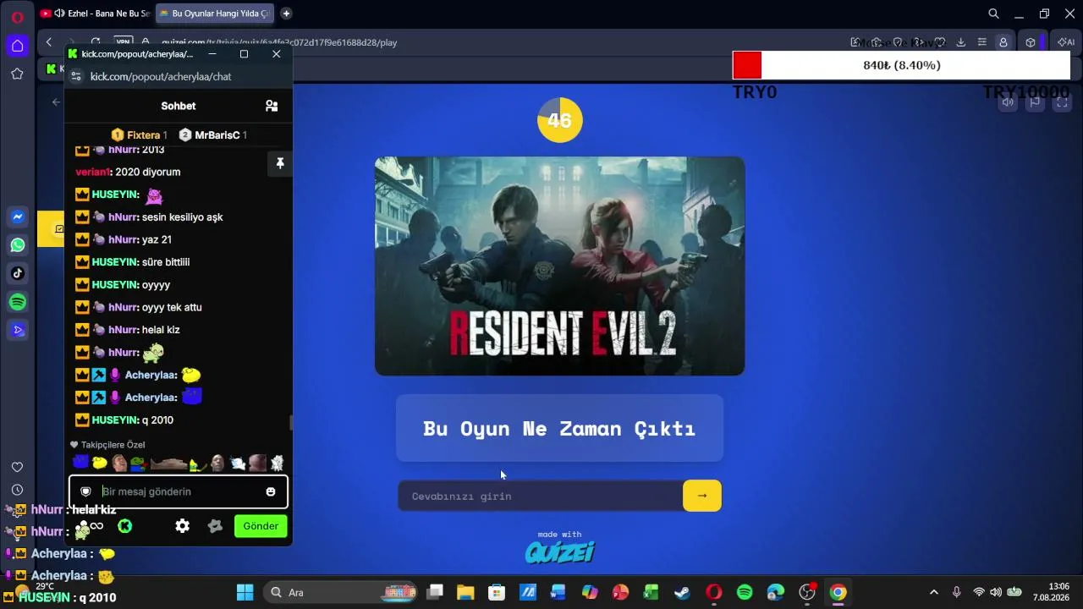The width and height of the screenshot is (1083, 609).
Task: Submit the answer with the yellow arrow
Action: pos(702,496)
